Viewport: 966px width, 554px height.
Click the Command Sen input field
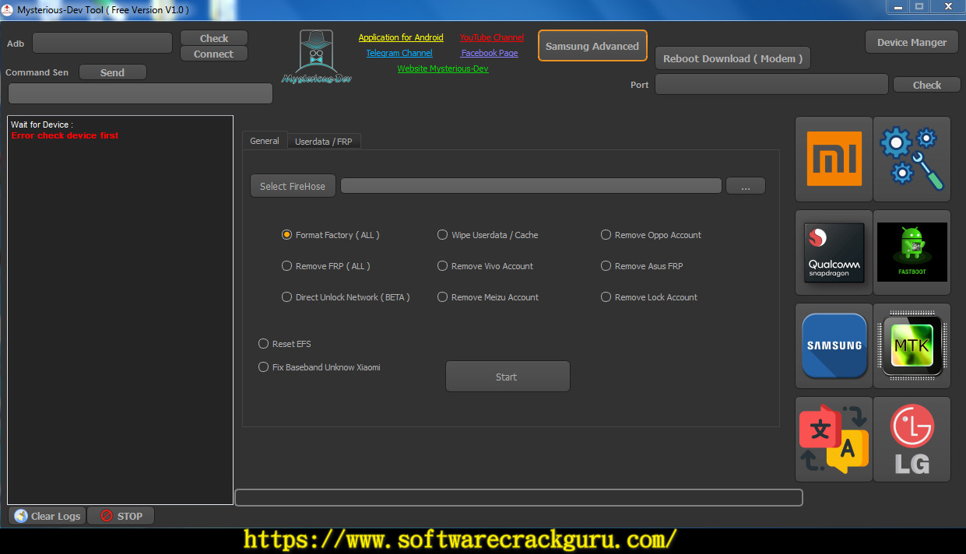point(140,93)
